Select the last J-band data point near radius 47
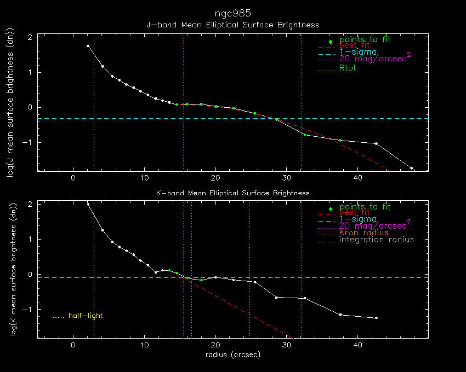This screenshot has width=466, height=372. pos(411,168)
